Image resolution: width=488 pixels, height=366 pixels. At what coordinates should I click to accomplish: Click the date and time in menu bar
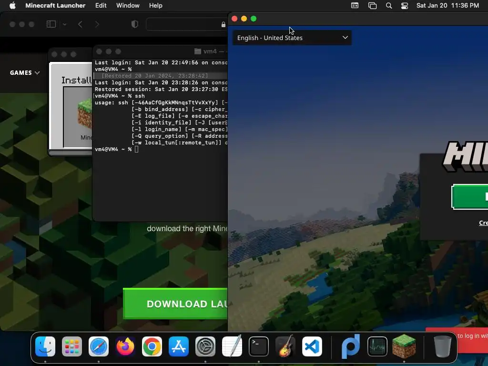(447, 6)
